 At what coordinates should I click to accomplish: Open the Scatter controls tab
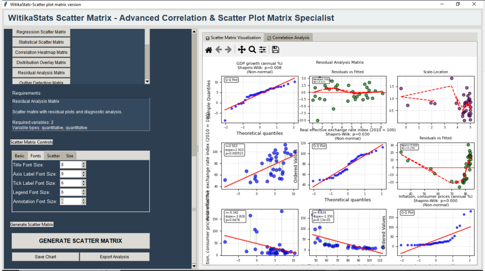click(x=54, y=155)
